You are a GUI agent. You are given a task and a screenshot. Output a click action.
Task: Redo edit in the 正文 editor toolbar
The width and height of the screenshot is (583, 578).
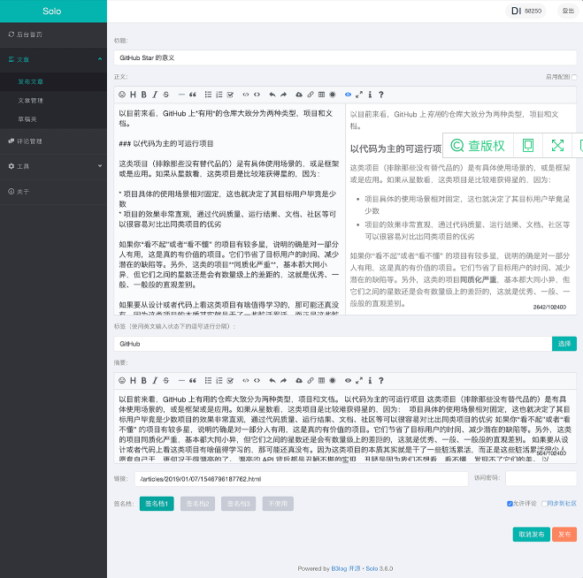coord(284,95)
